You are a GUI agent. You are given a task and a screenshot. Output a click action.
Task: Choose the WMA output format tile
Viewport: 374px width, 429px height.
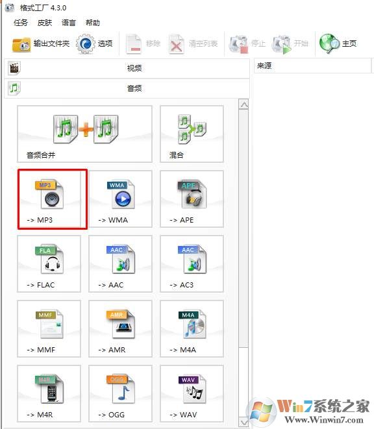tap(121, 199)
